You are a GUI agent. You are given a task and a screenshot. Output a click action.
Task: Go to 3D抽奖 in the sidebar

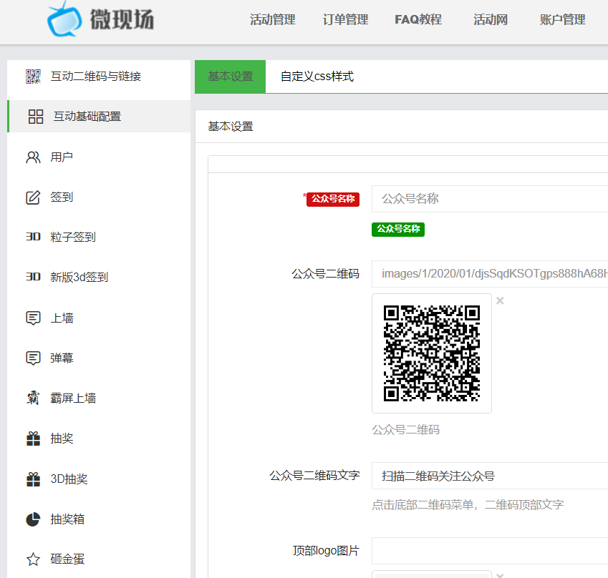(x=99, y=479)
